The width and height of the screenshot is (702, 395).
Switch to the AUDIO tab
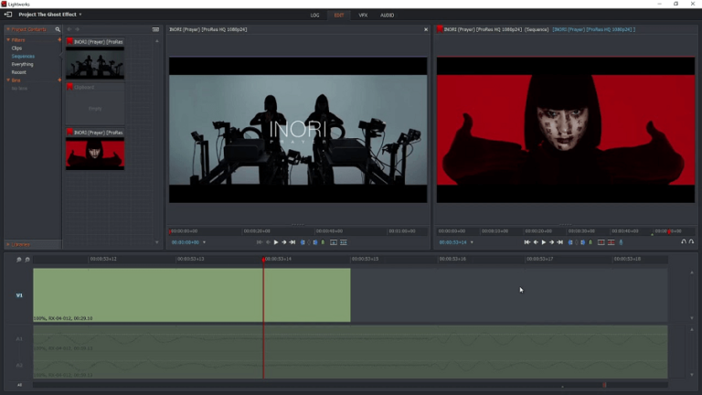pyautogui.click(x=387, y=16)
